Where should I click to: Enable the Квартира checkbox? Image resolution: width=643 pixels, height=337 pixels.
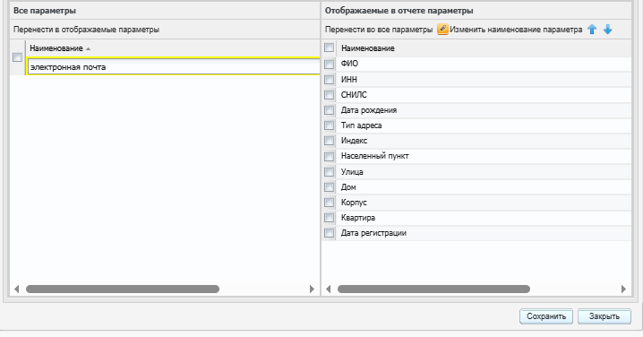click(329, 218)
